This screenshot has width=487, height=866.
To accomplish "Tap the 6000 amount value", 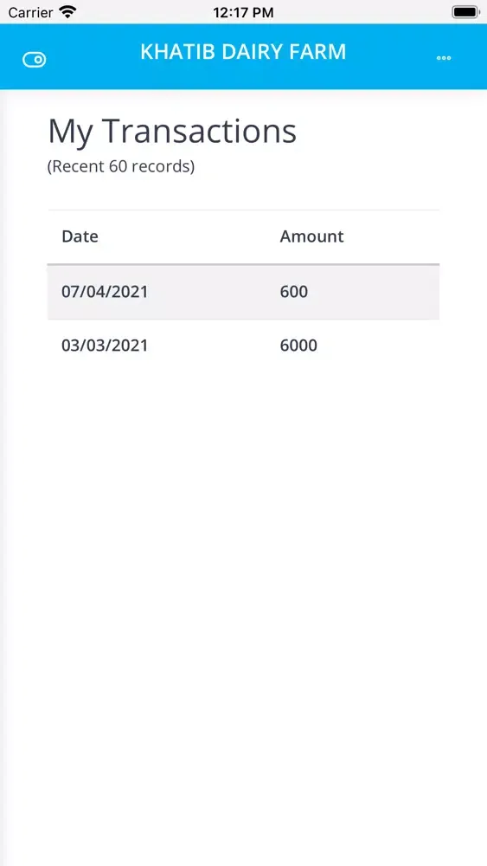I will (298, 346).
